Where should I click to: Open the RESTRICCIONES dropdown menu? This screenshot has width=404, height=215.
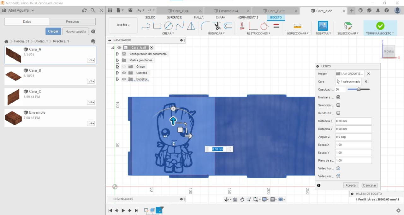pos(258,33)
